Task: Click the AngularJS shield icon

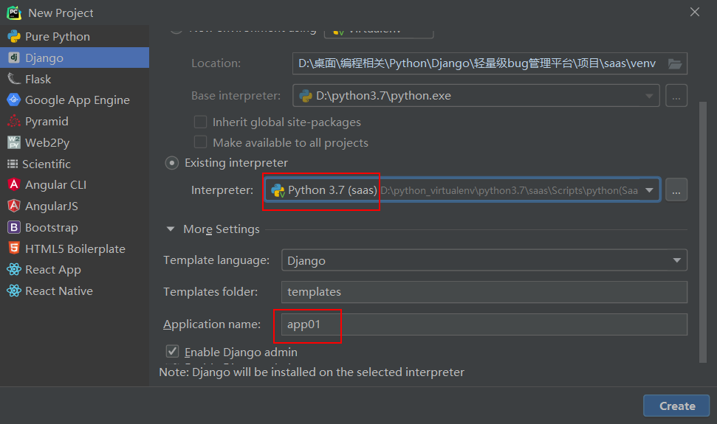Action: (14, 206)
